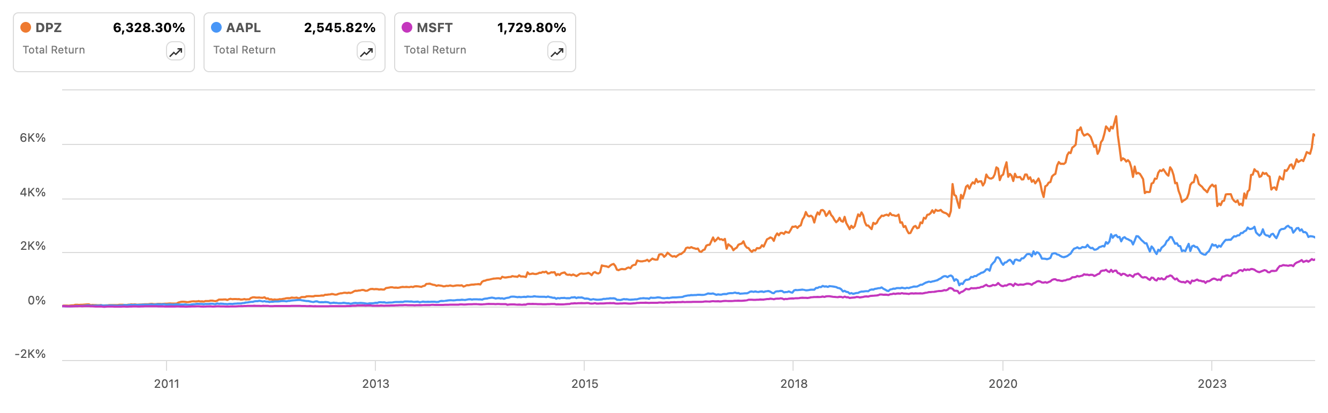Click the MSFT trend chart icon

[x=557, y=51]
